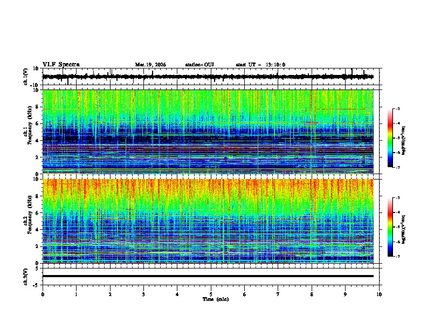
Task: Click the "-10" tick on ch.1(V) axis
Action: 35,85
